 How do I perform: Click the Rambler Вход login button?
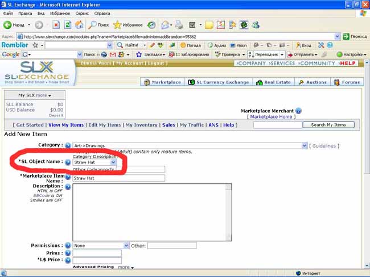[x=304, y=45]
